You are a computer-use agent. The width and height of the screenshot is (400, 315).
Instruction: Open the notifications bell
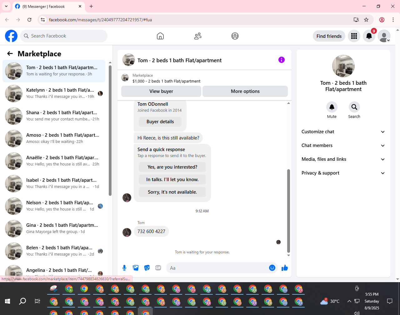pos(369,36)
